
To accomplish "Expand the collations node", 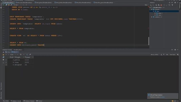I will (x=152, y=17).
